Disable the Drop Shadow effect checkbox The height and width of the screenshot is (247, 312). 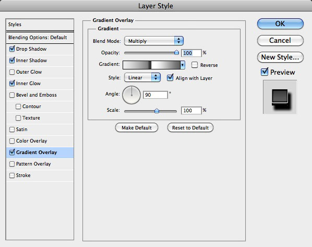pos(12,49)
